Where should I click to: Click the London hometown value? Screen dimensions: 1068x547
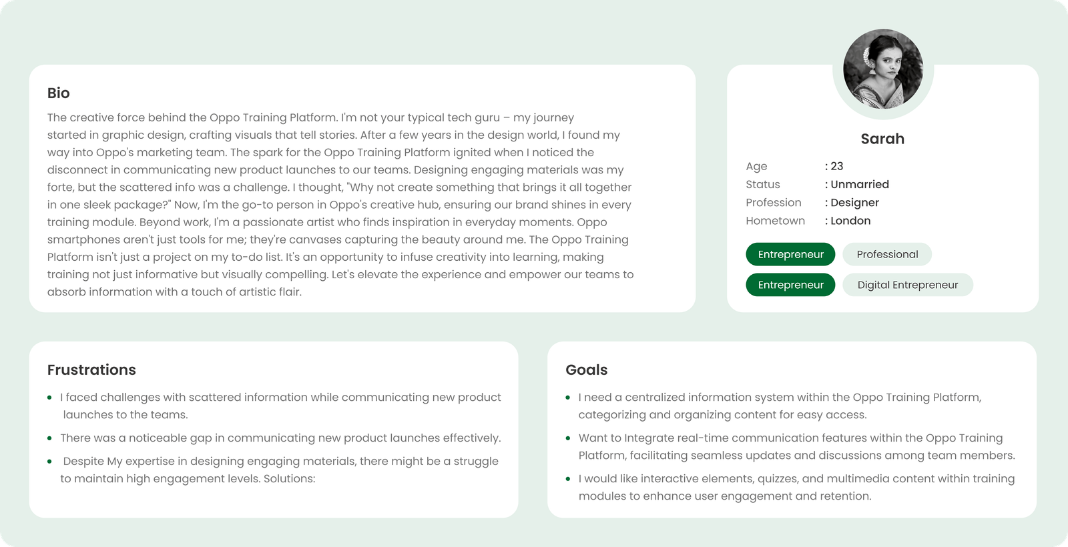coord(850,221)
